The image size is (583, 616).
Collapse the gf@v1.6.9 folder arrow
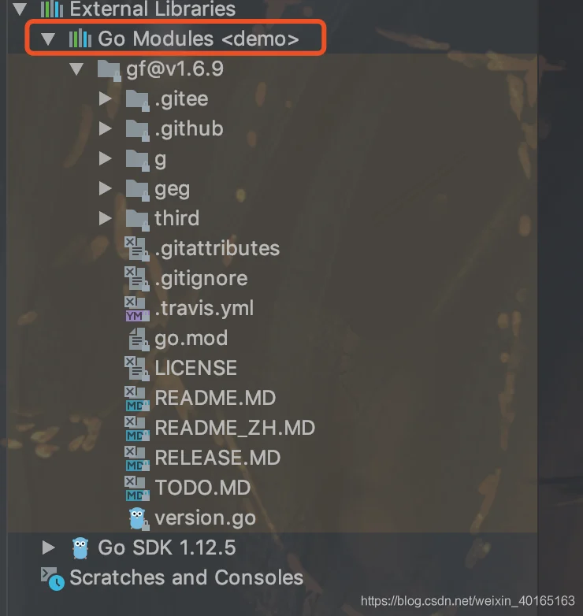point(76,69)
